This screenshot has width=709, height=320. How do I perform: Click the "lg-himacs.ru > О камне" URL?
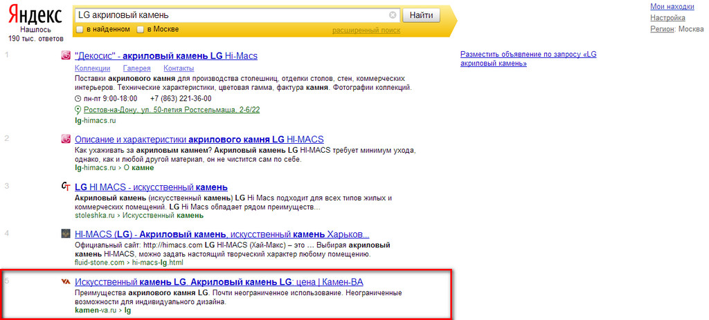coord(114,168)
